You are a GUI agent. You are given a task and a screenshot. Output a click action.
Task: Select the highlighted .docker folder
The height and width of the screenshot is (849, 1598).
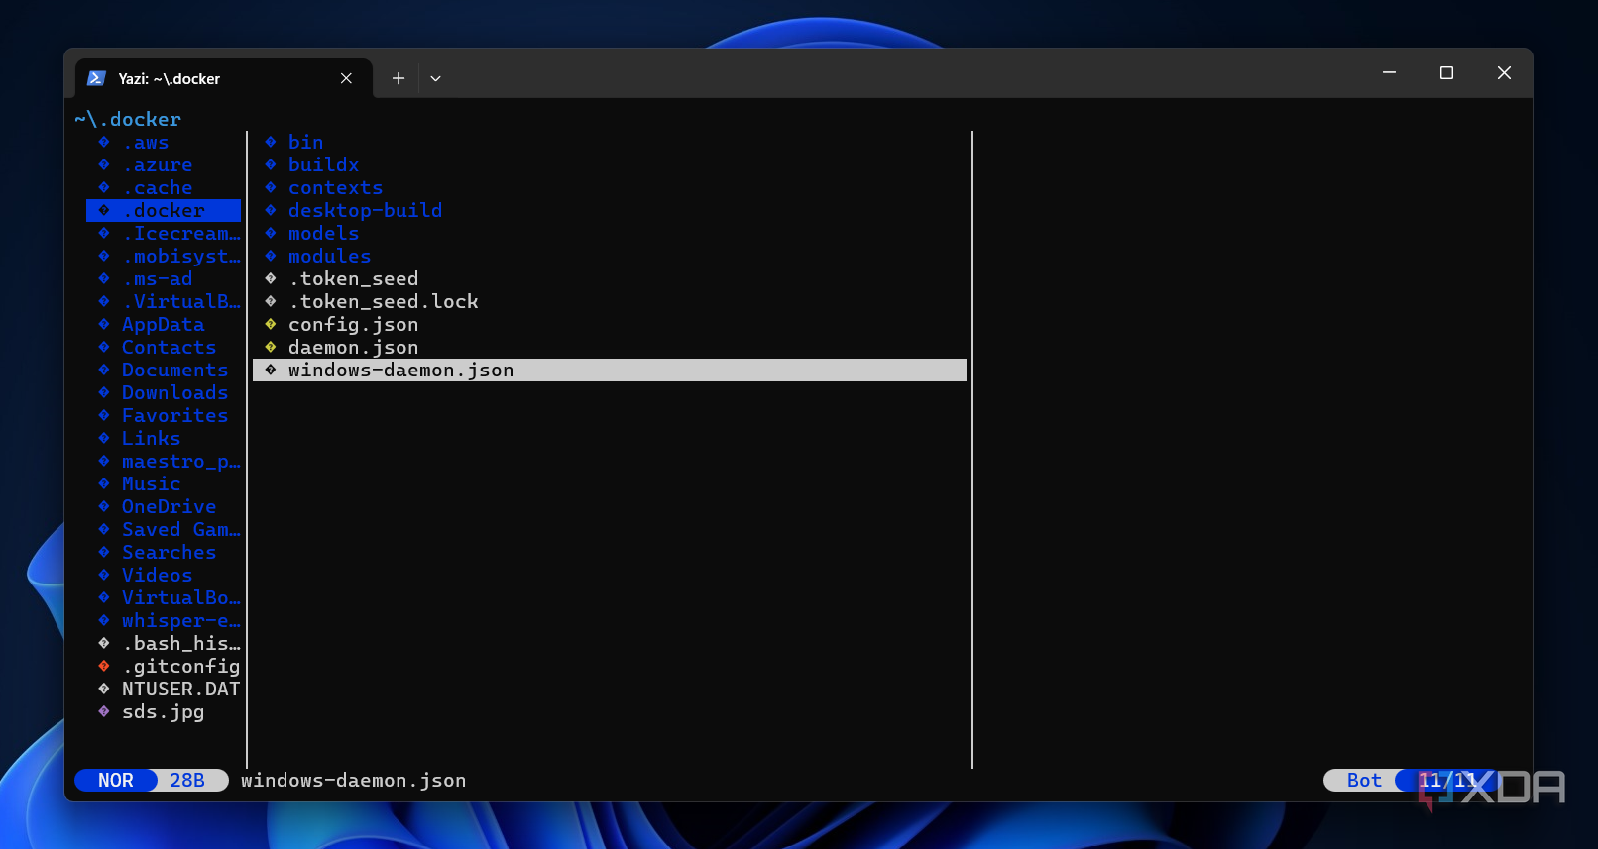164,211
